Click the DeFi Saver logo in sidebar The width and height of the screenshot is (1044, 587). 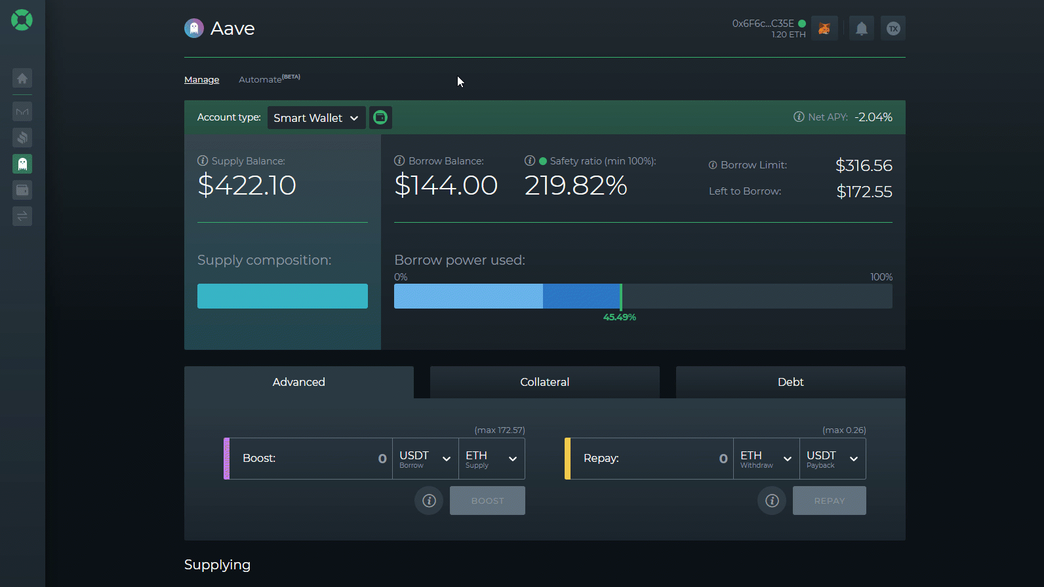(22, 20)
